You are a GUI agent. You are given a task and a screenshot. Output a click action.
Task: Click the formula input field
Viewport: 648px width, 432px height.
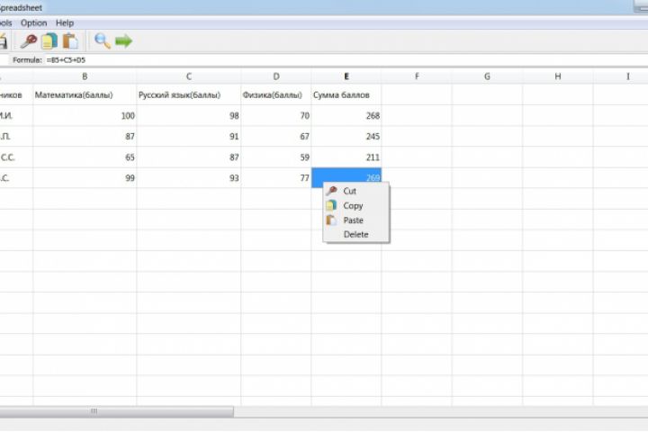coord(345,60)
